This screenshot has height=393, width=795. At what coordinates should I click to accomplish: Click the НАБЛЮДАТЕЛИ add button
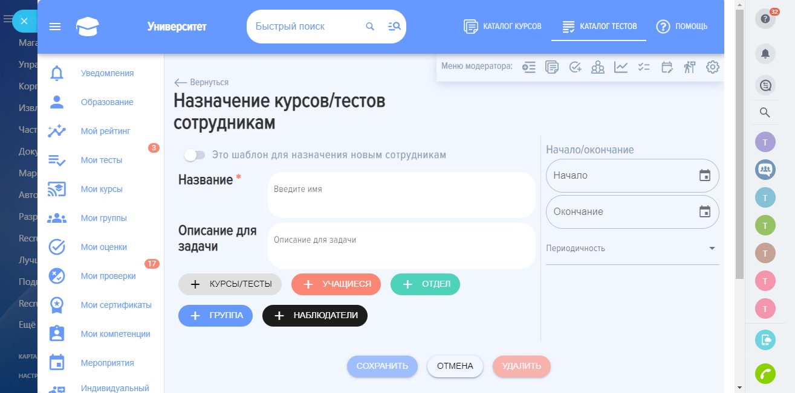[315, 316]
